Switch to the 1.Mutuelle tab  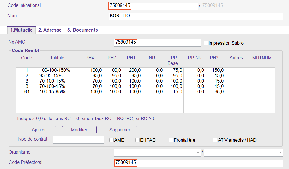click(21, 30)
